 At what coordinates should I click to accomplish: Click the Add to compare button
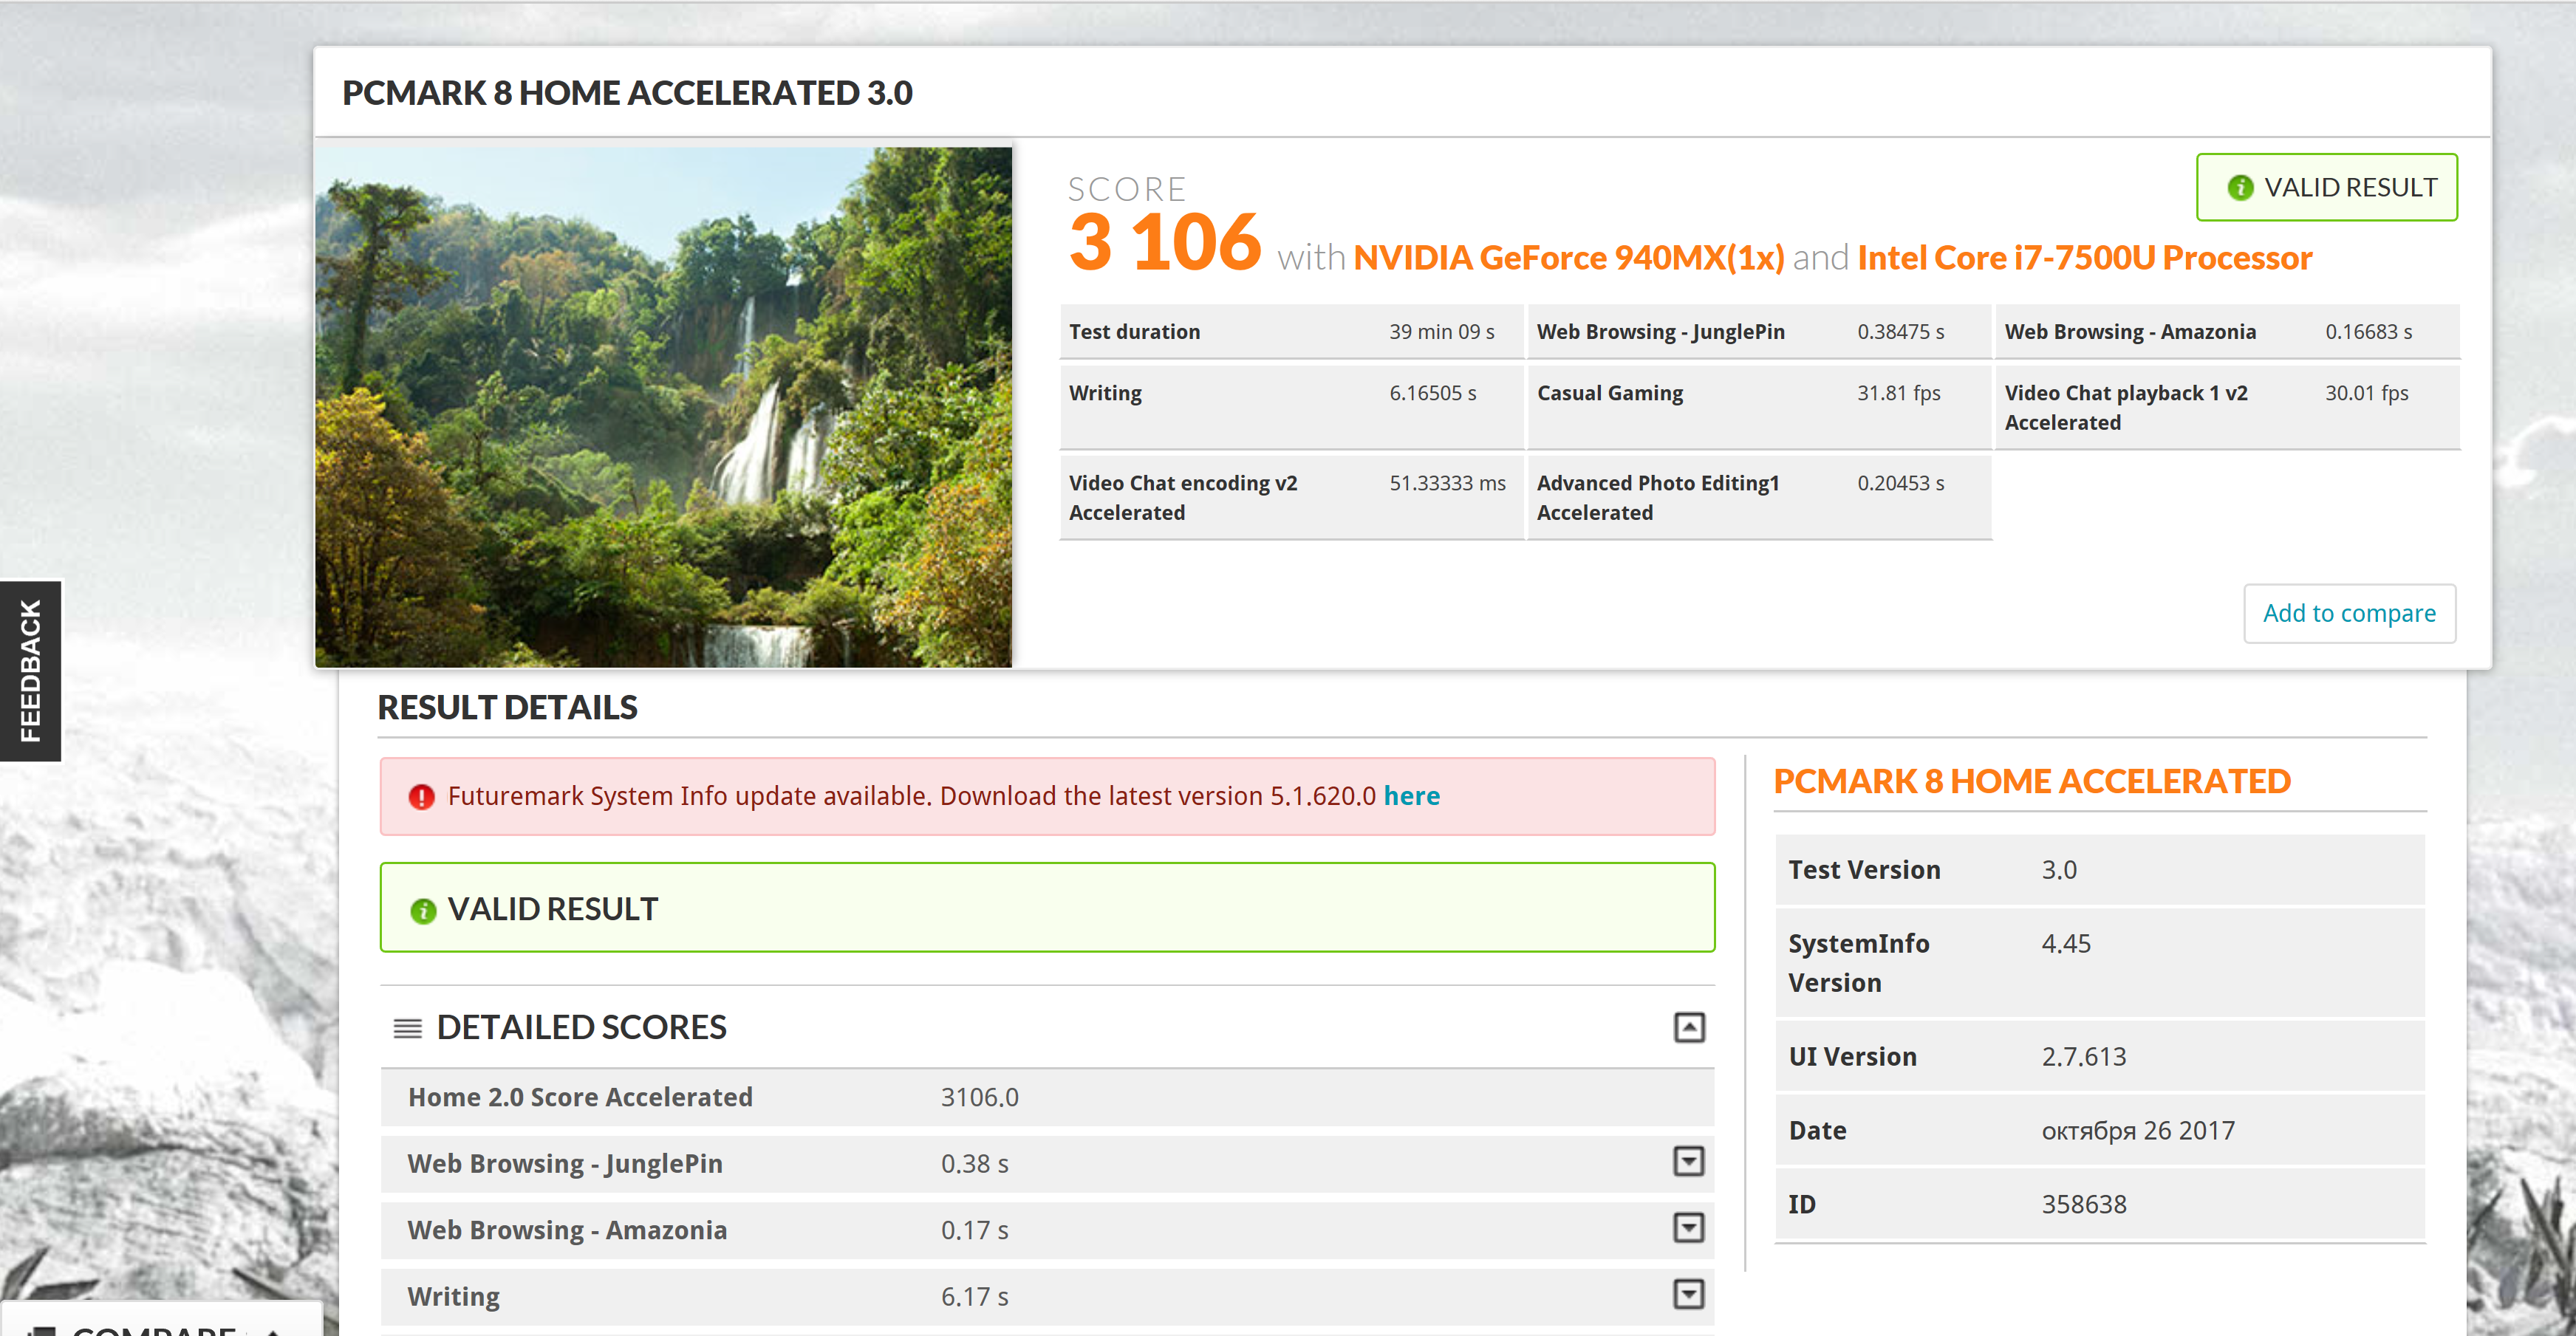coord(2349,613)
